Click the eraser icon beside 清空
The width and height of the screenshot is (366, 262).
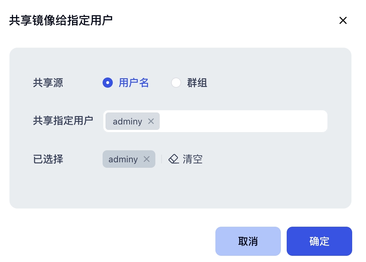(x=174, y=159)
